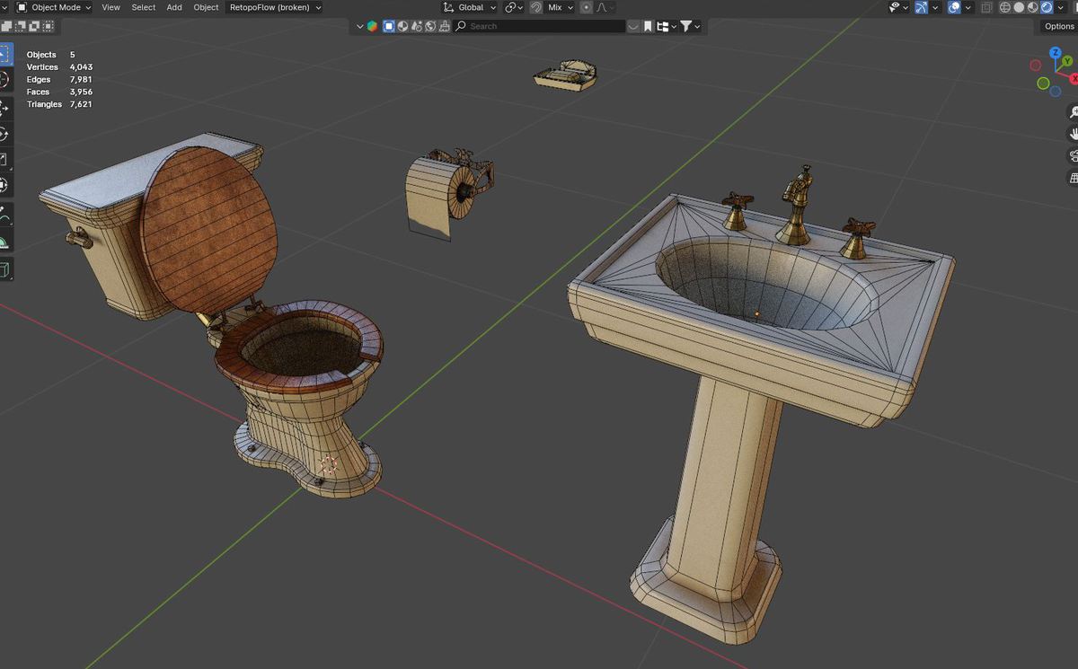Open the Add menu
Screen dimensions: 1078x669
[174, 7]
